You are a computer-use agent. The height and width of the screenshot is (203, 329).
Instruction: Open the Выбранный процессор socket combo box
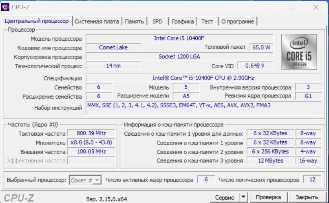click(85, 180)
